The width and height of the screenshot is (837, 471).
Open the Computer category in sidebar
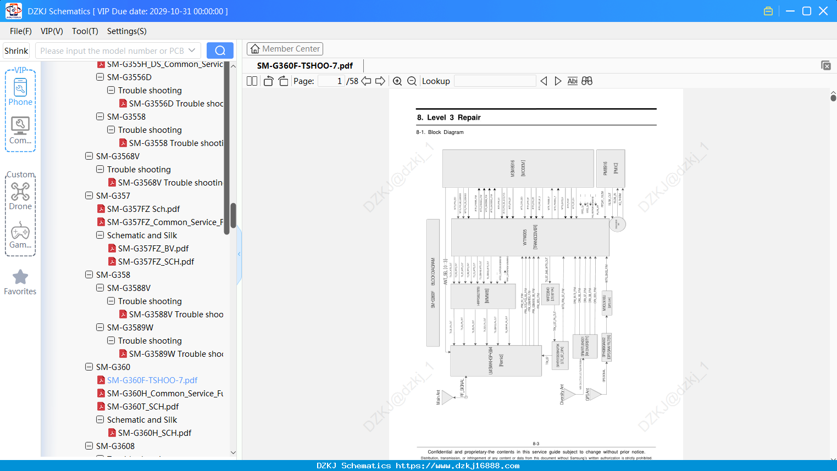[20, 131]
